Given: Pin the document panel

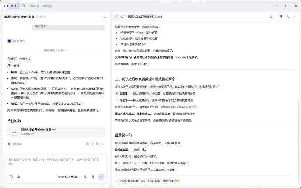Looking at the screenshot, I should [x=281, y=17].
